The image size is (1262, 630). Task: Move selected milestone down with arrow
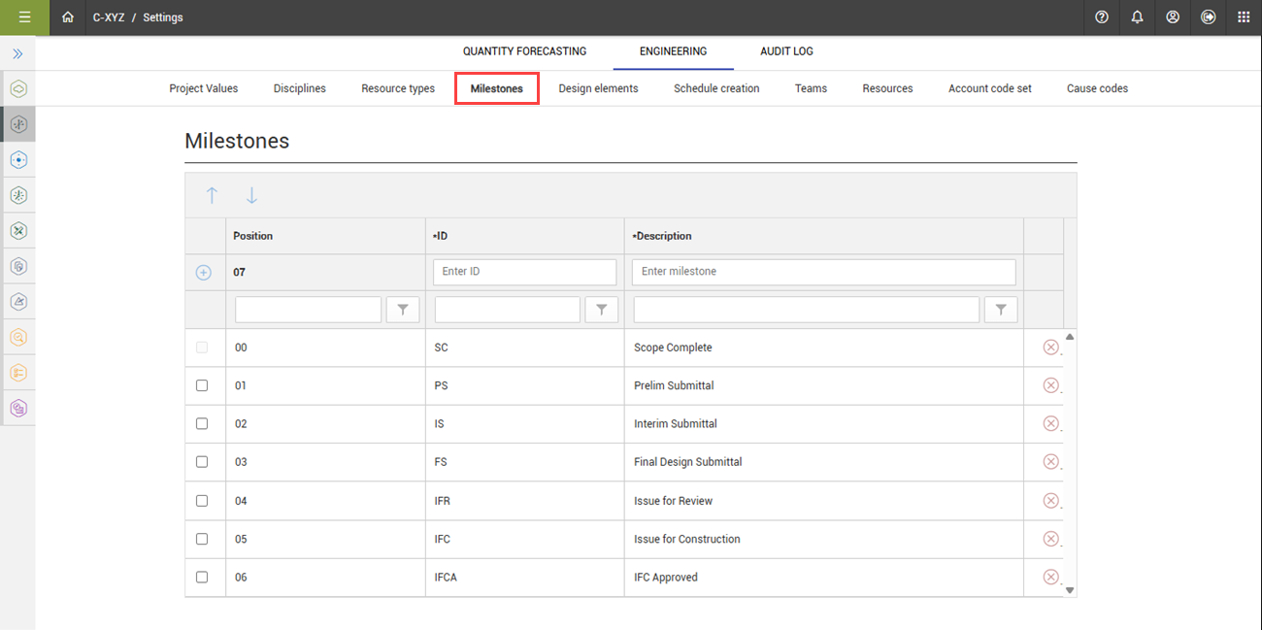click(251, 195)
